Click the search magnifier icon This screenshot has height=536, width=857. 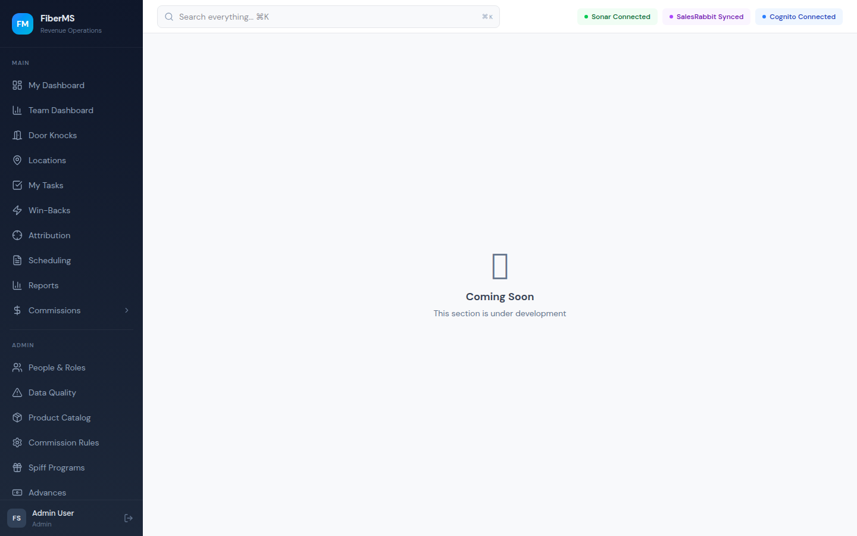click(x=169, y=17)
